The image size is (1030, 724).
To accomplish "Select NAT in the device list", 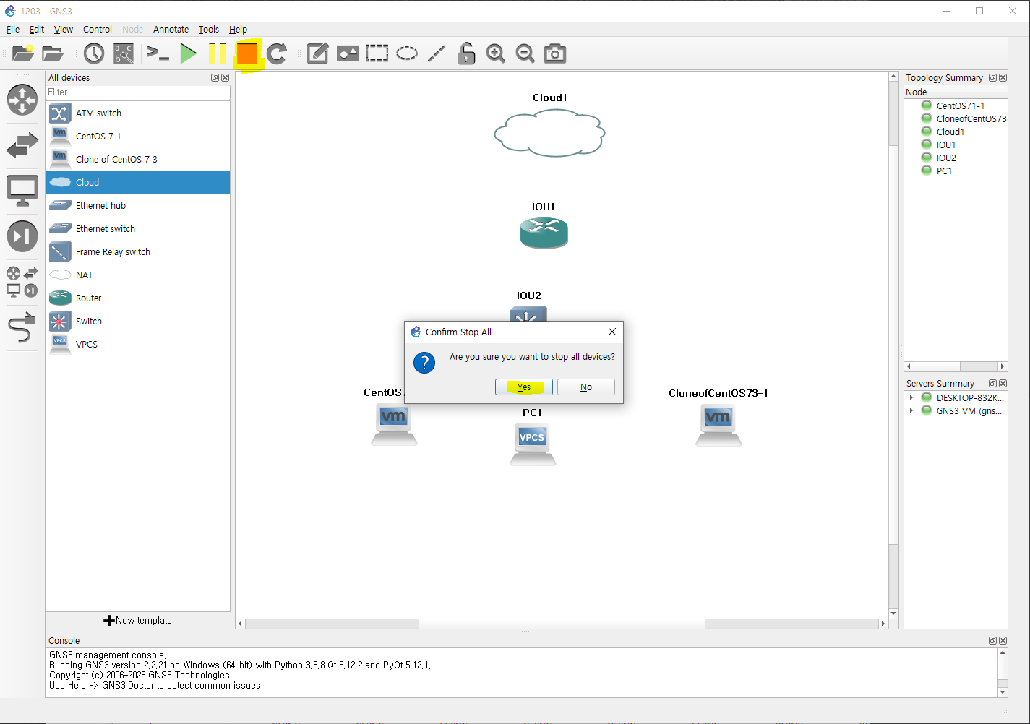I will pyautogui.click(x=138, y=275).
